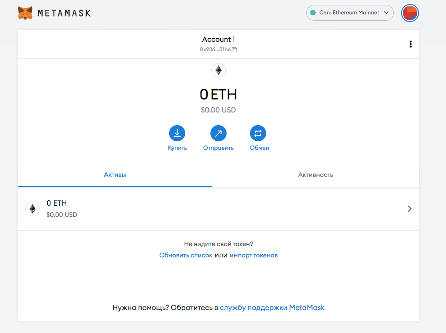Open the службу поддержки MetaMask link

272,308
